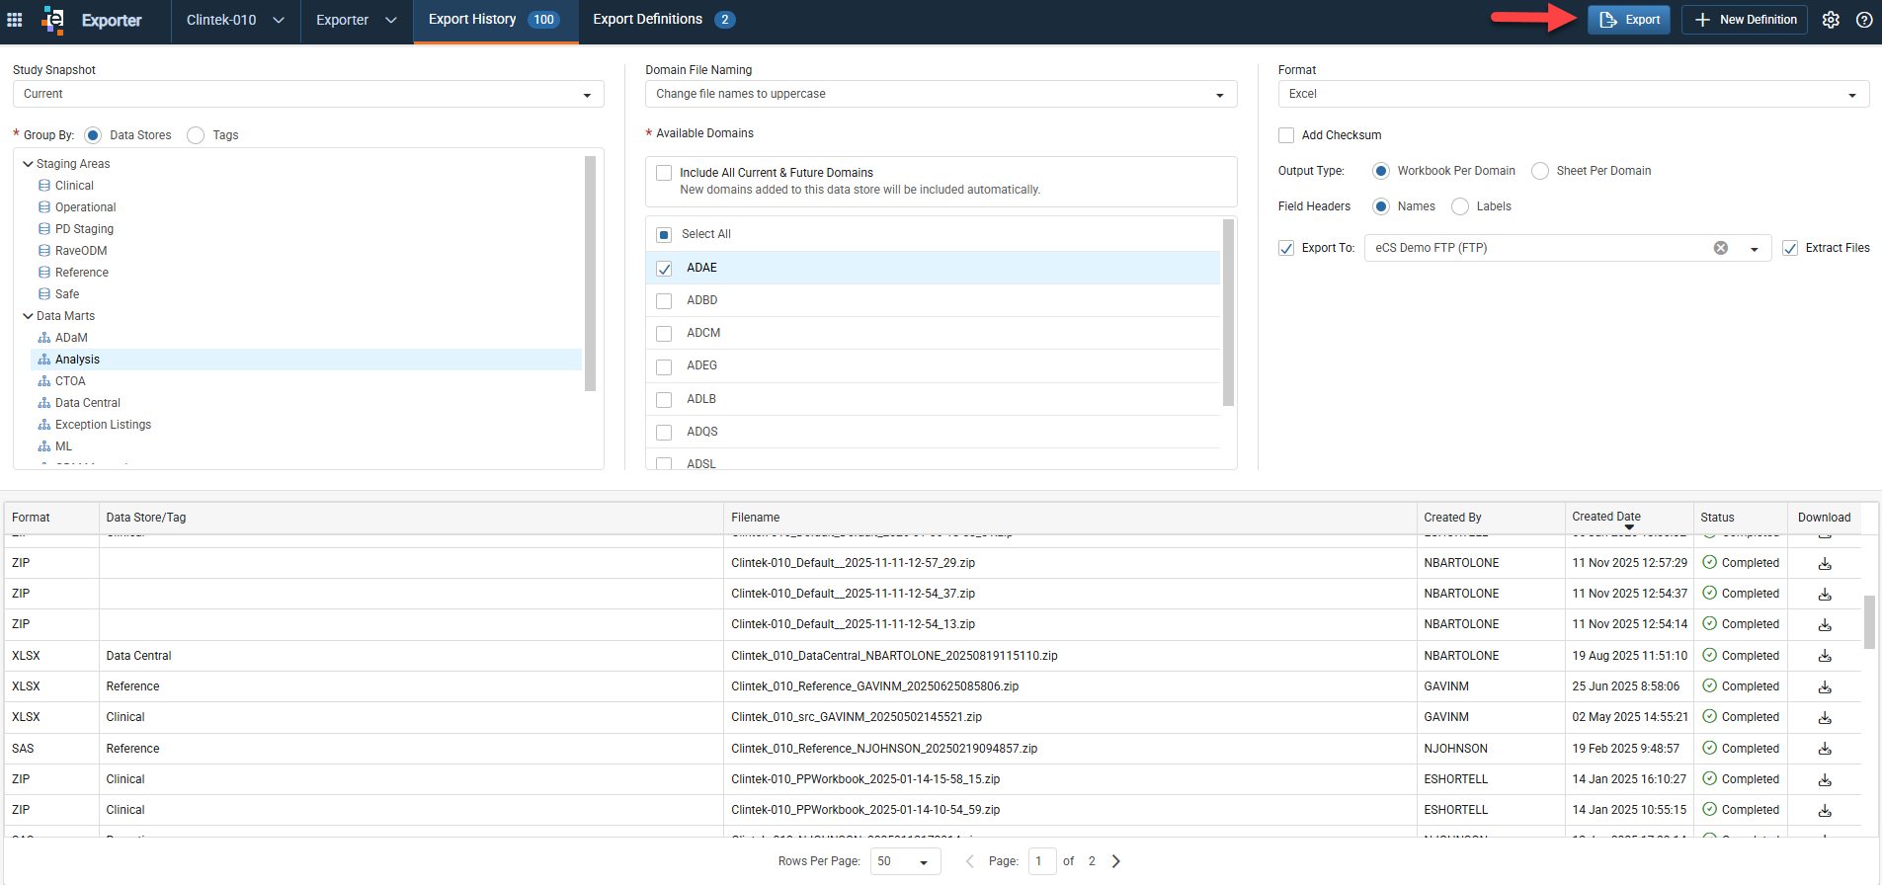Image resolution: width=1882 pixels, height=885 pixels.
Task: Select the ADaM data mart icon
Action: coord(44,338)
